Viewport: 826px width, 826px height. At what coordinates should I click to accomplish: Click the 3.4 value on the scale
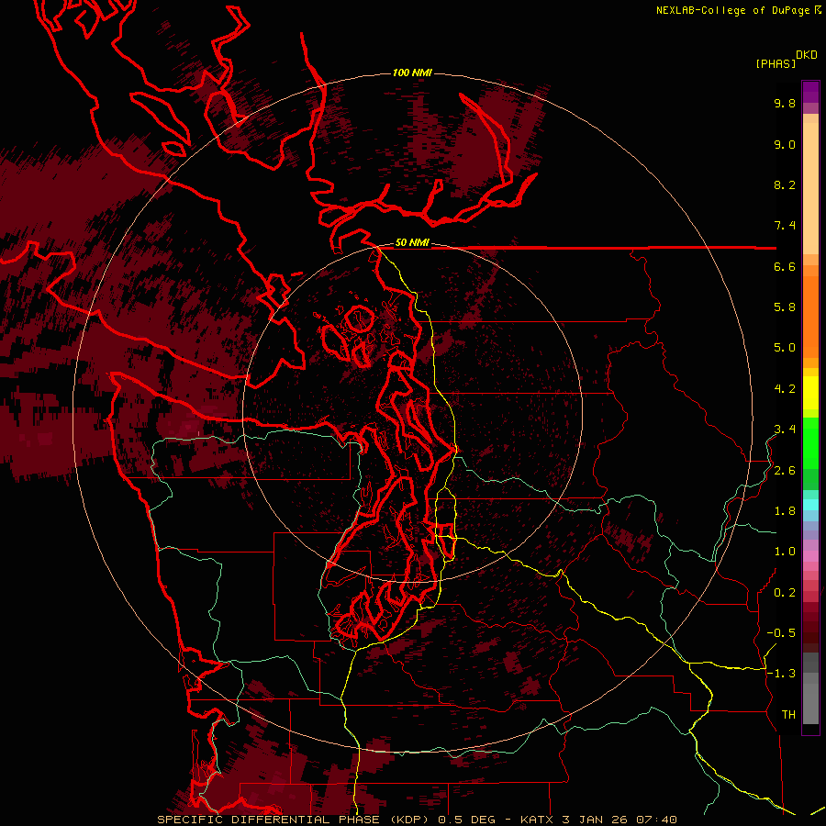click(x=785, y=430)
